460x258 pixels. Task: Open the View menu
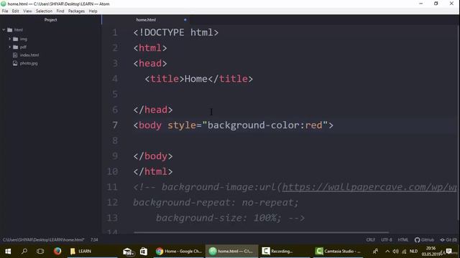tap(27, 11)
